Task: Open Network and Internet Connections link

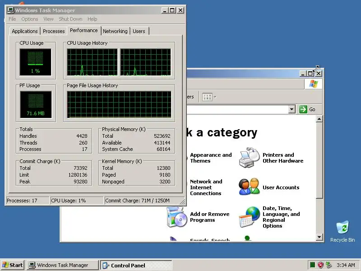Action: 206,187
